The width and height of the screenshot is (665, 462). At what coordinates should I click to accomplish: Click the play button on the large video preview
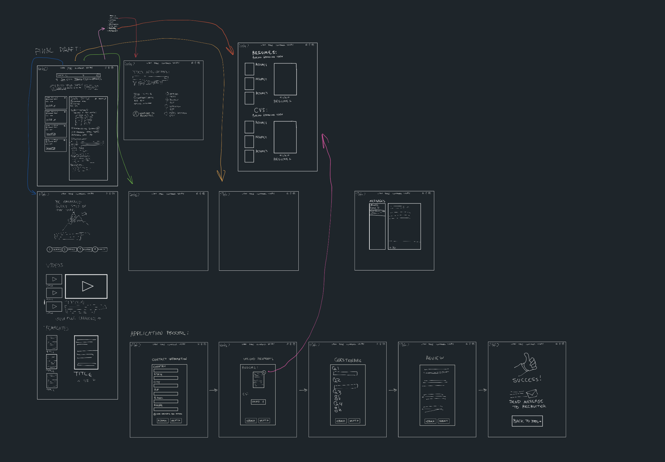point(86,286)
